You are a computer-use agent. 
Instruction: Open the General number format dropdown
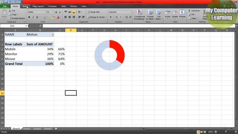(131, 12)
